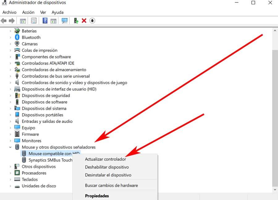Select Mouse compatible con HID device
This screenshot has width=278, height=200.
click(x=51, y=153)
